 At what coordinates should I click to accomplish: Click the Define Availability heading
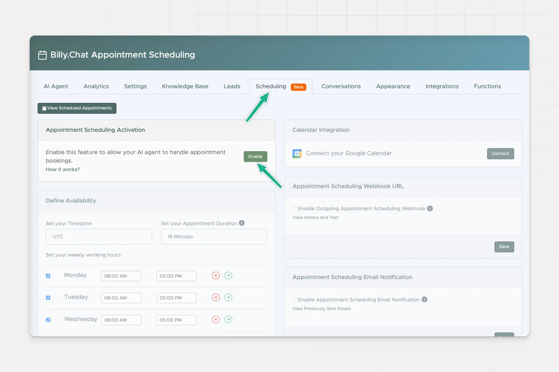[x=71, y=201]
